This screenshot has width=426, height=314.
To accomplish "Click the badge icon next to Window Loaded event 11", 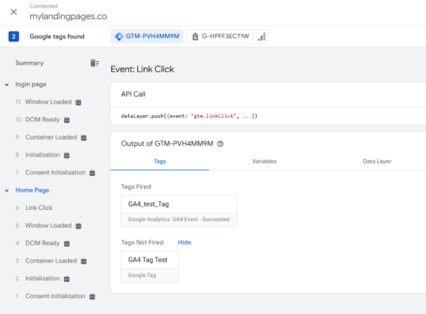I will coord(78,103).
